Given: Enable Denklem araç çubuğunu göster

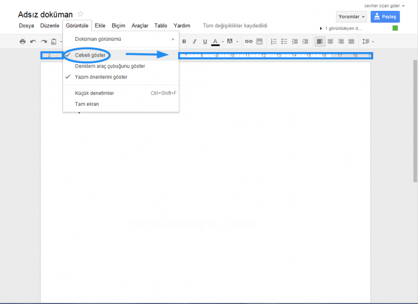Looking at the screenshot, I should pyautogui.click(x=121, y=66).
